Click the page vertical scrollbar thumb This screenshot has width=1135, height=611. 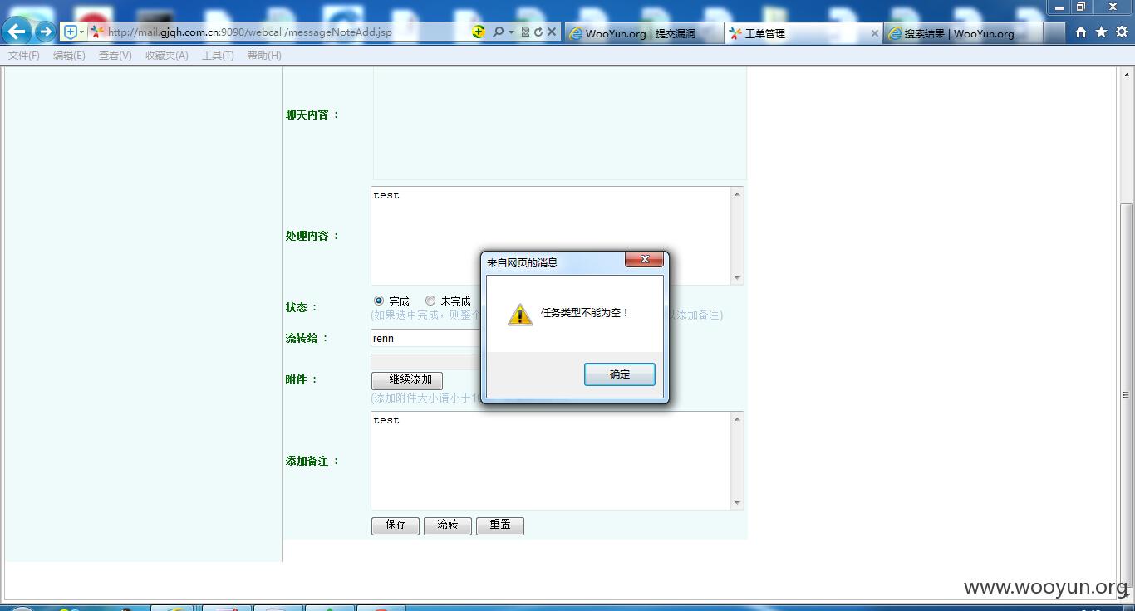pos(1127,394)
